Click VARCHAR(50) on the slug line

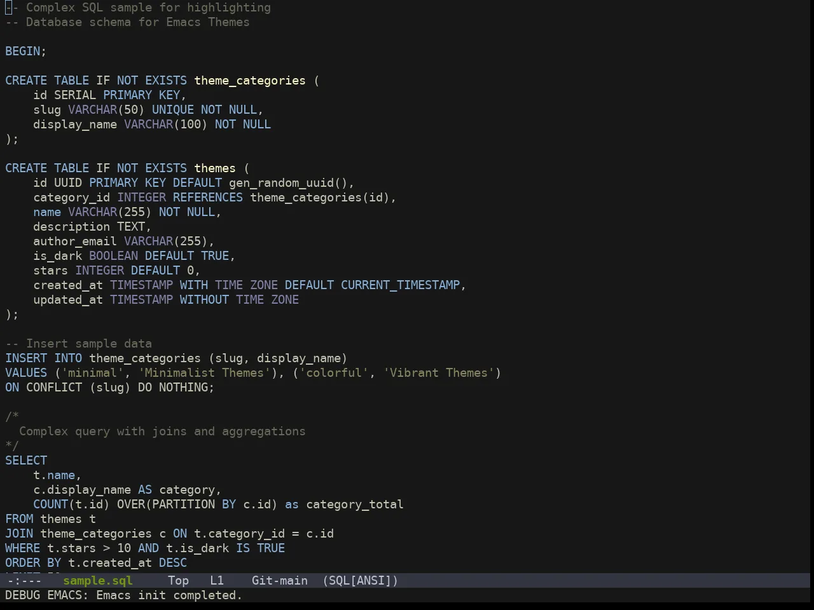pos(106,110)
